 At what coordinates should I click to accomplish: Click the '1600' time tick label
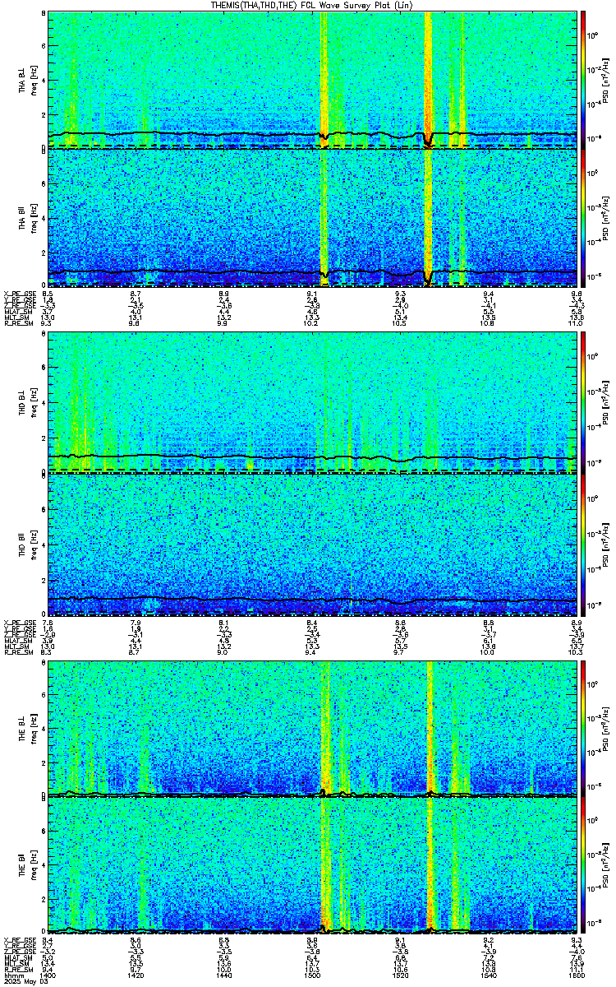click(x=577, y=975)
